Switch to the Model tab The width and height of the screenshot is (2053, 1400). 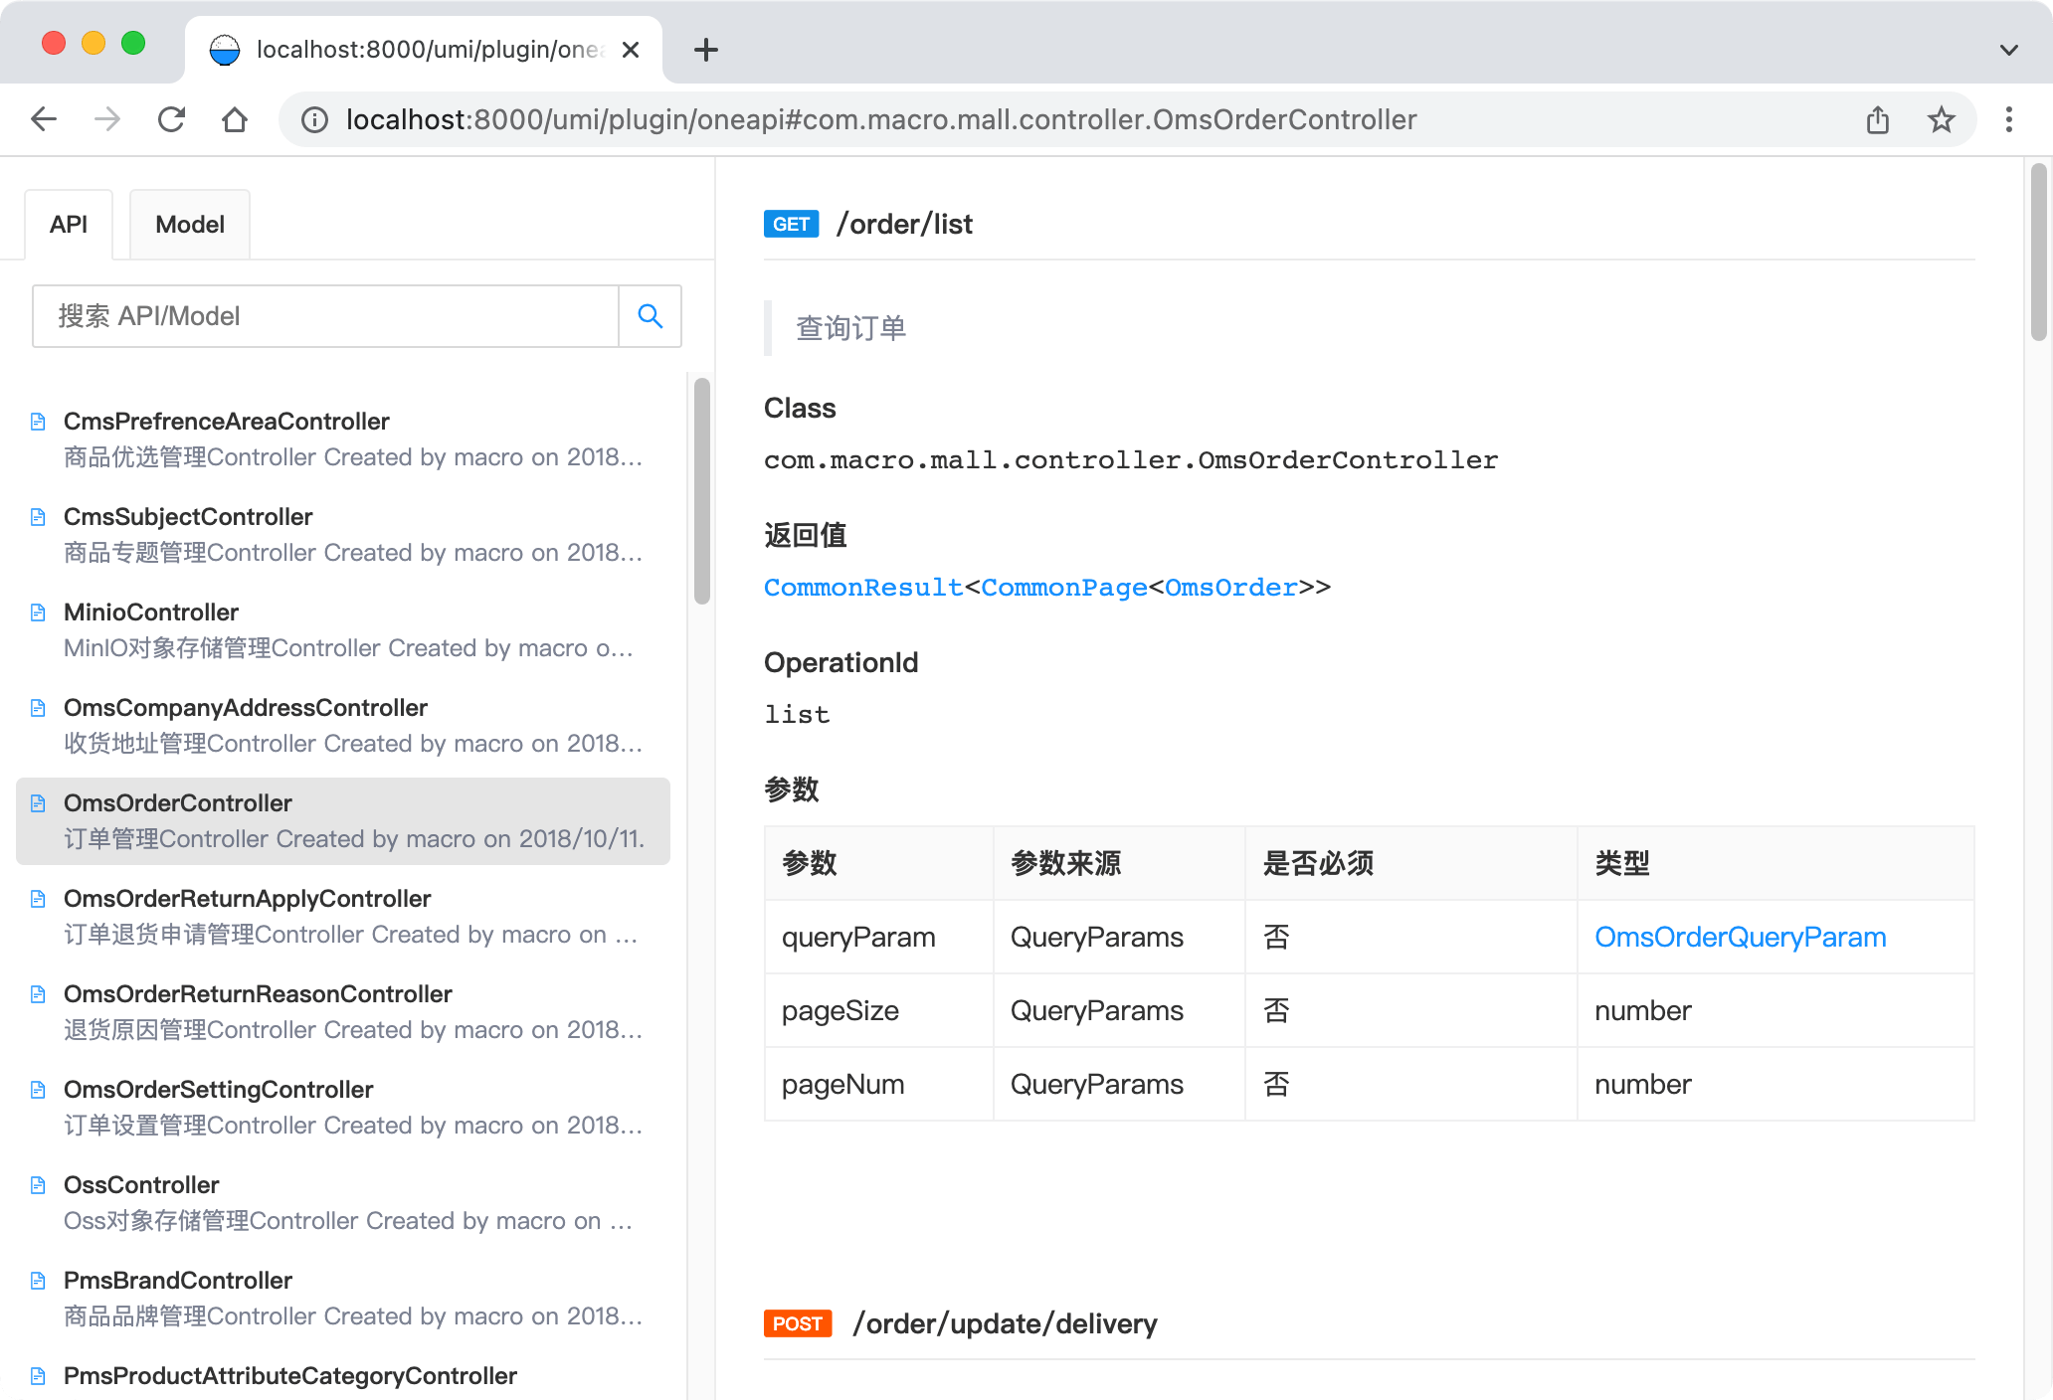pyautogui.click(x=189, y=225)
